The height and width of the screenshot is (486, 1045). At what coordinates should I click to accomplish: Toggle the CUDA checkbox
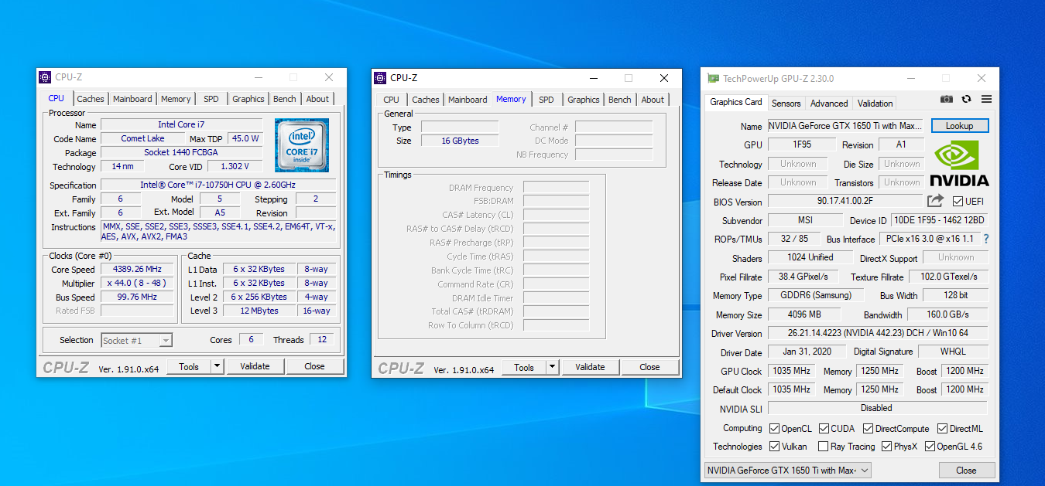[x=824, y=428]
